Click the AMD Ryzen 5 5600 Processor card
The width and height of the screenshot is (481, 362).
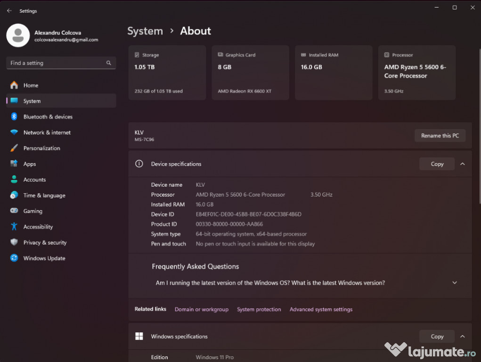click(417, 73)
